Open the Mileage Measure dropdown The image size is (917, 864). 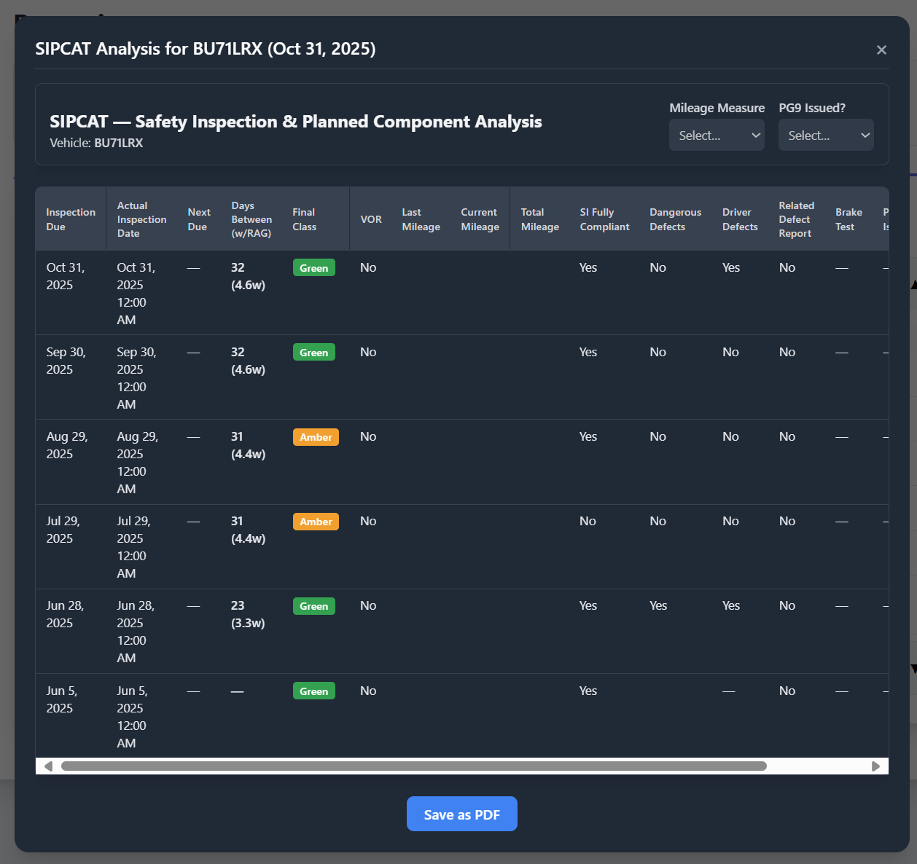point(717,136)
